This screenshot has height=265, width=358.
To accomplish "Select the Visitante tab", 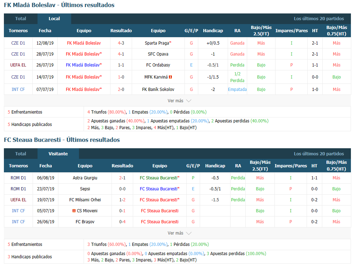I will 58,154.
